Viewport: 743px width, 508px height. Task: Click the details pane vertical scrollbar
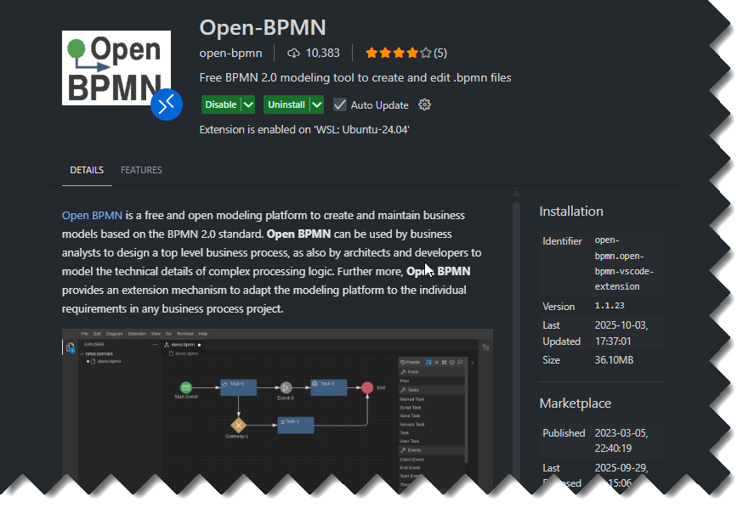click(x=516, y=340)
